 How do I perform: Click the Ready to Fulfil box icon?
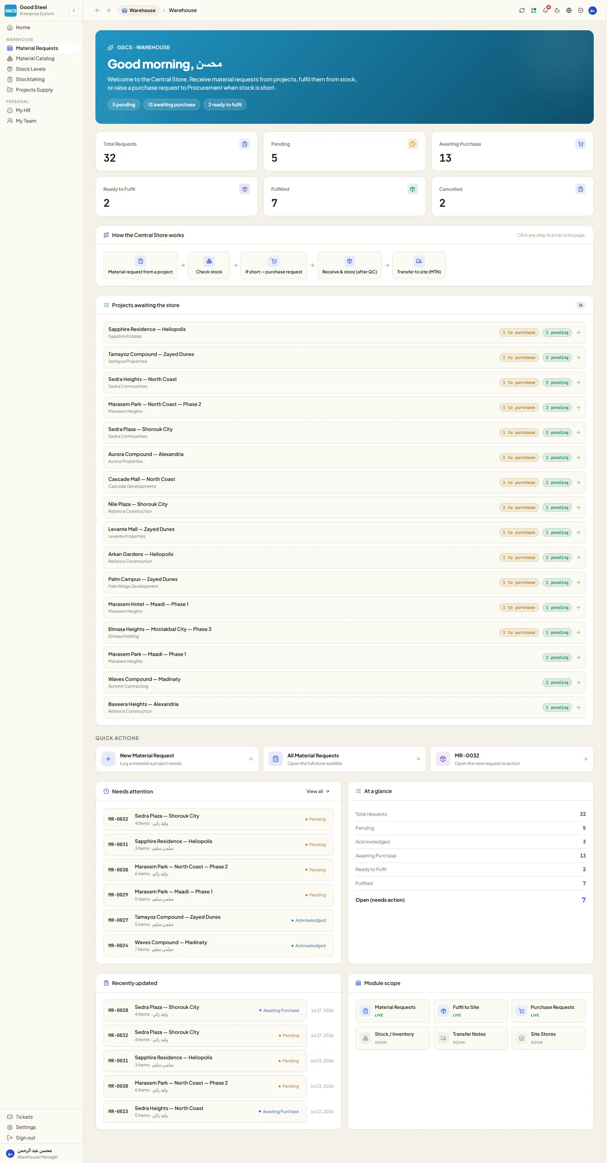[x=245, y=189]
